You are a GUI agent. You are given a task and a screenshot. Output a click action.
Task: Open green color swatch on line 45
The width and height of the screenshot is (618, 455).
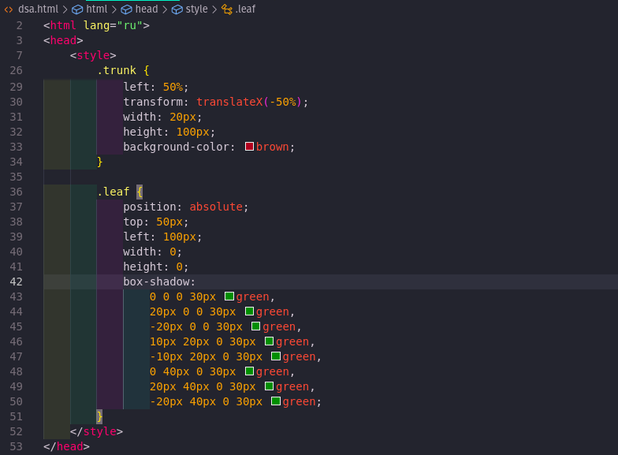(255, 326)
